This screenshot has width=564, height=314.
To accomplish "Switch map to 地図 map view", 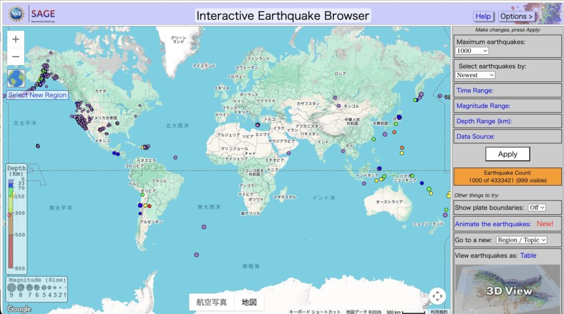I will 249,302.
